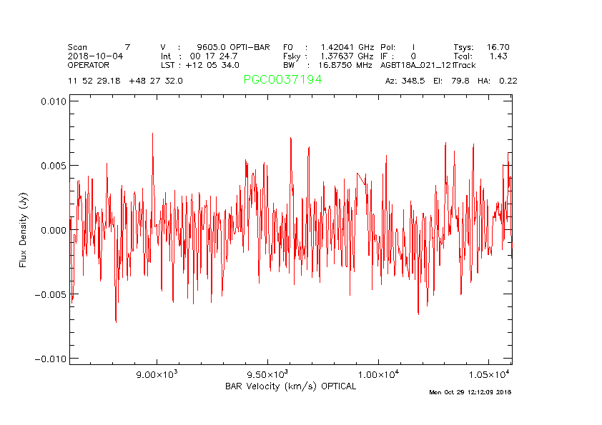Click the timestamp Mon Oct 29 12:12:09 2018
This screenshot has height=425, width=602.
tap(470, 392)
